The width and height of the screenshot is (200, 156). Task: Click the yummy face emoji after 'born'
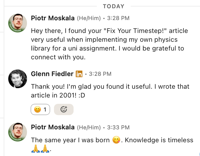[117, 140]
